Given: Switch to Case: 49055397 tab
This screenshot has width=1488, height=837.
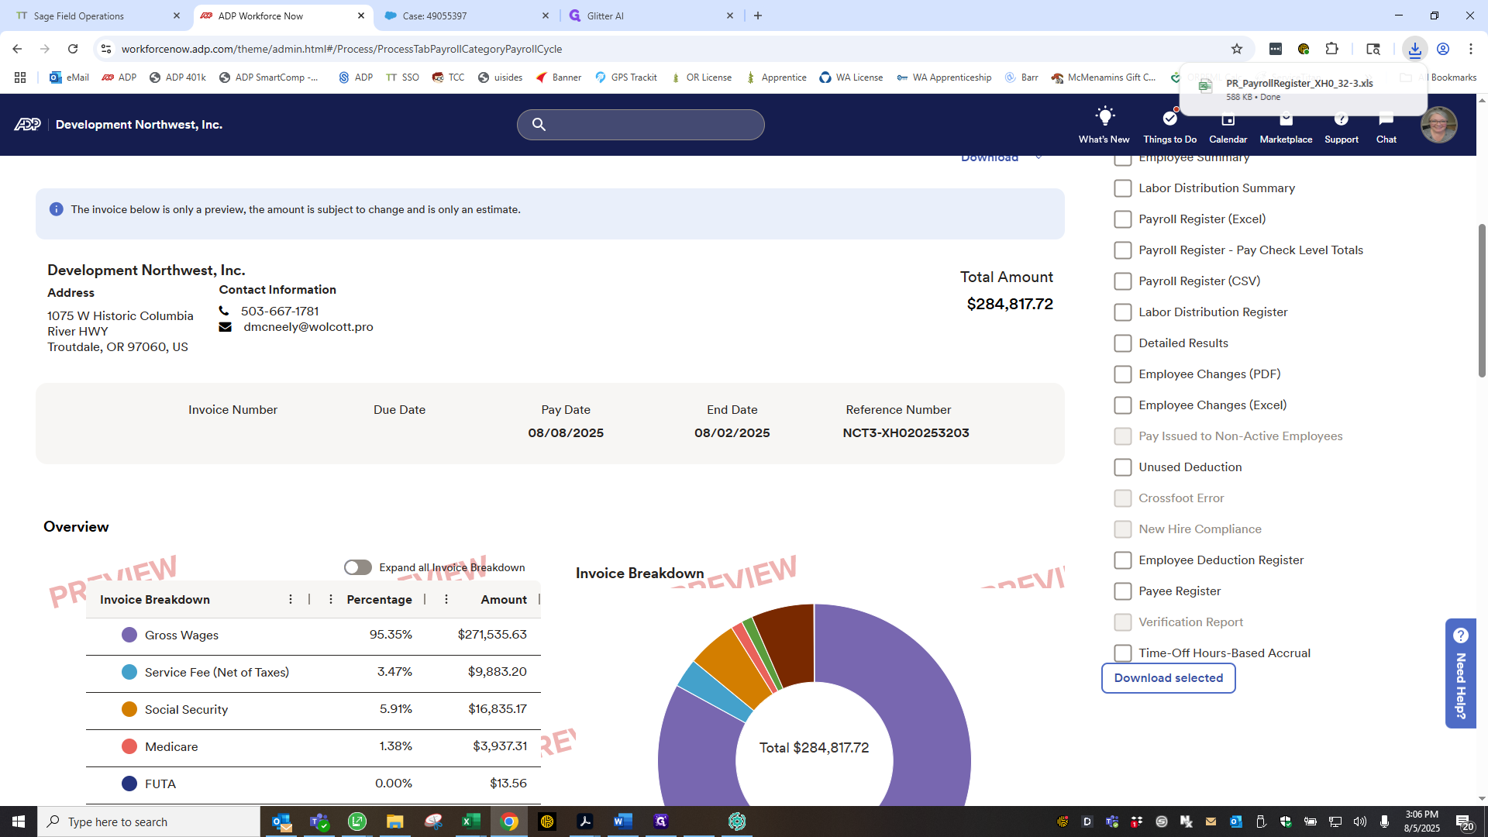Looking at the screenshot, I should click(466, 15).
